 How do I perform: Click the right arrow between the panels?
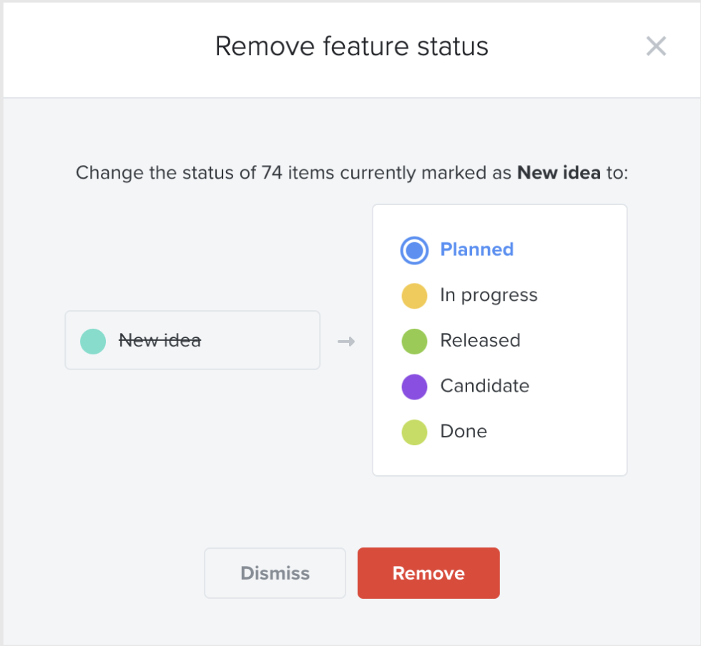pos(346,341)
